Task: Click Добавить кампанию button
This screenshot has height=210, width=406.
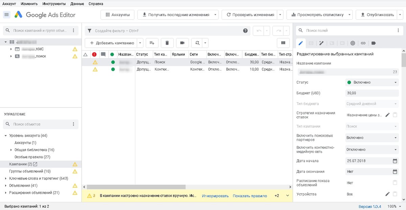Action: (111, 43)
